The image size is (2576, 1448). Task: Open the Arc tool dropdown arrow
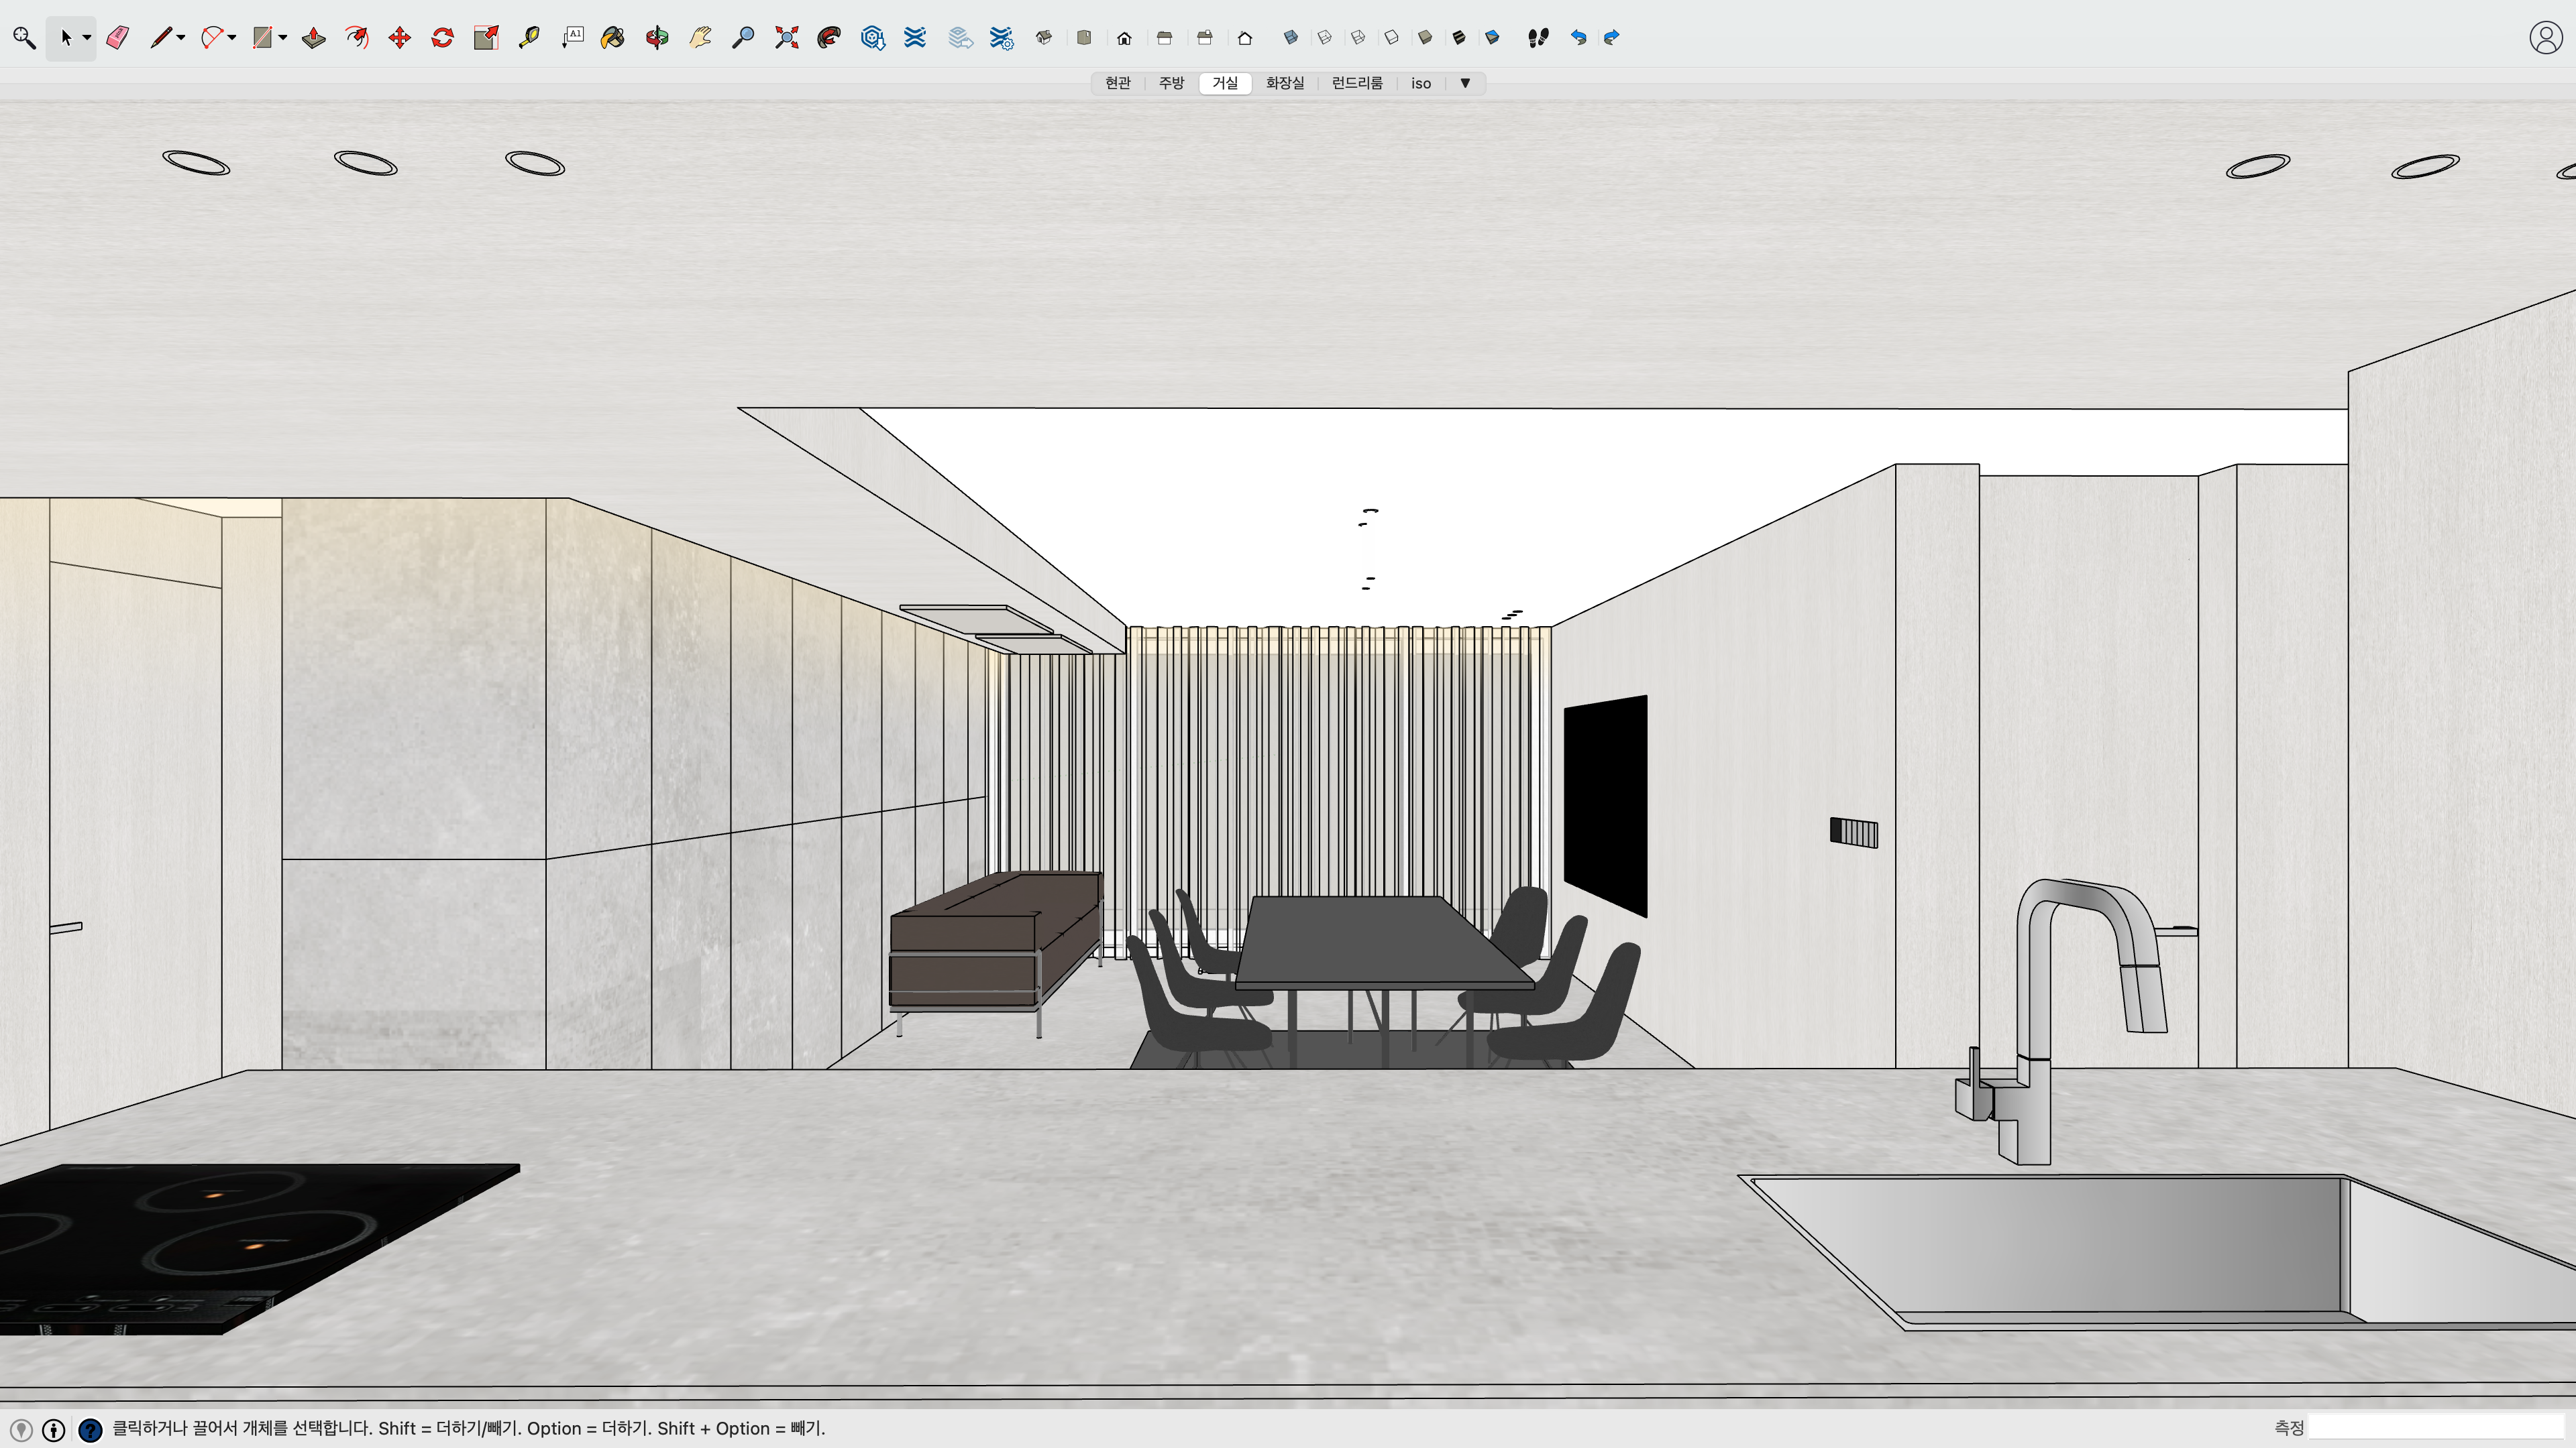[232, 38]
